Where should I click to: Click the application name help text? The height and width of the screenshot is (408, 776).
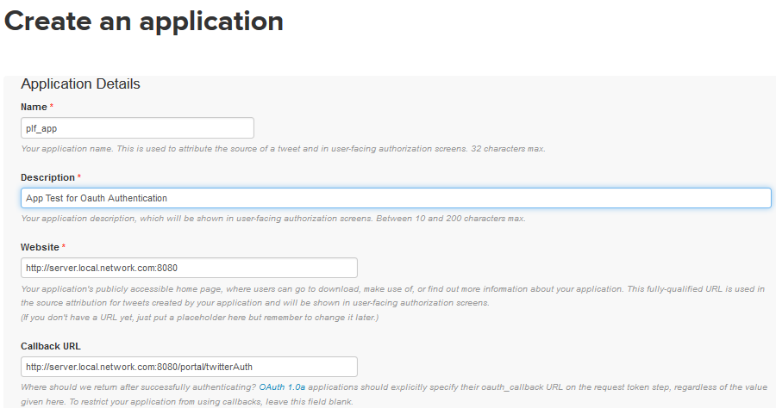coord(283,149)
